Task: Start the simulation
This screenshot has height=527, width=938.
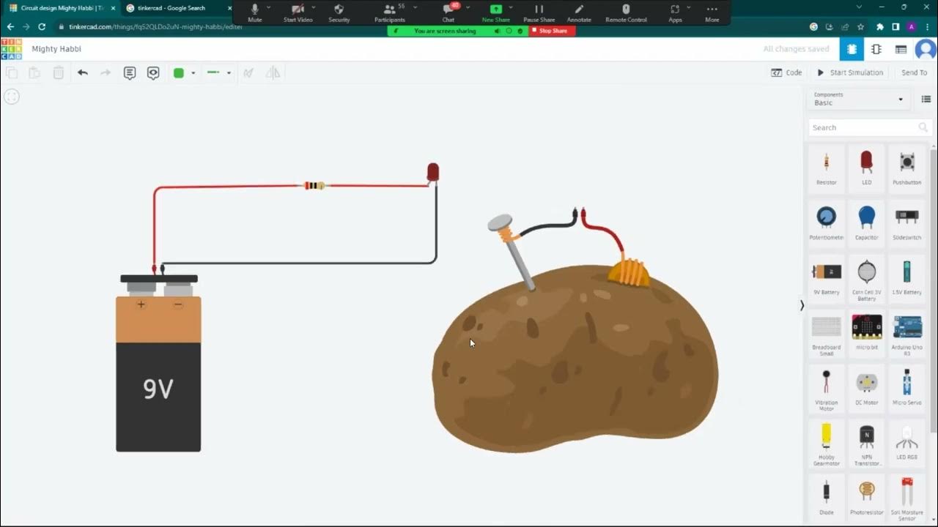Action: tap(850, 72)
